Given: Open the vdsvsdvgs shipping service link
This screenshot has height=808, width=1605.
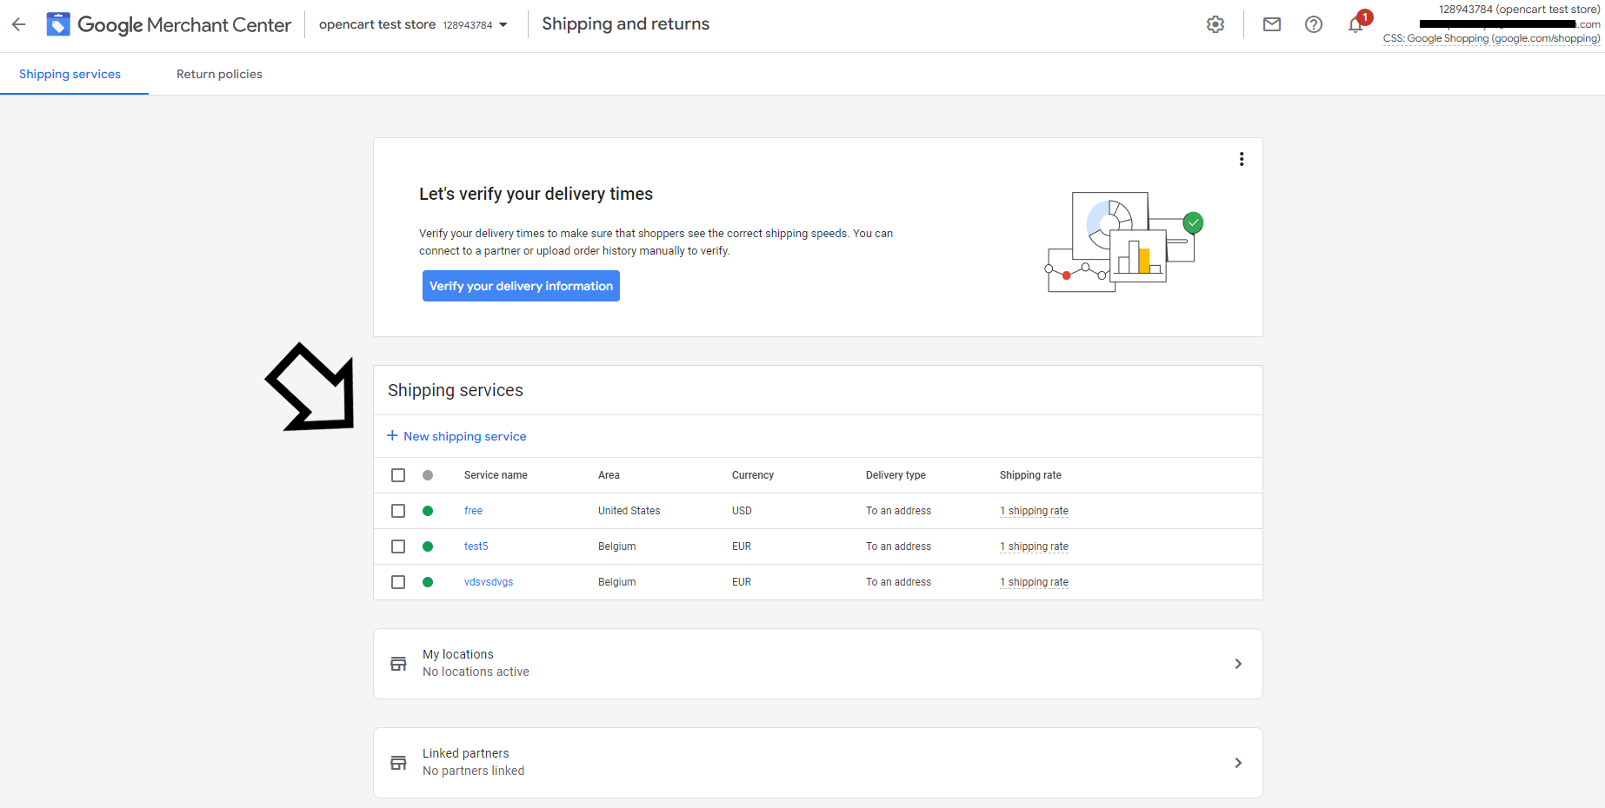Looking at the screenshot, I should [489, 581].
